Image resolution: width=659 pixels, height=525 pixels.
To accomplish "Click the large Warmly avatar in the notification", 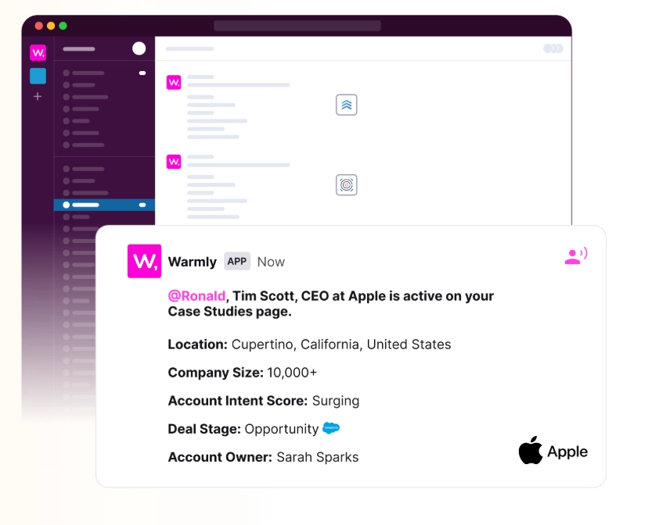I will [x=144, y=261].
